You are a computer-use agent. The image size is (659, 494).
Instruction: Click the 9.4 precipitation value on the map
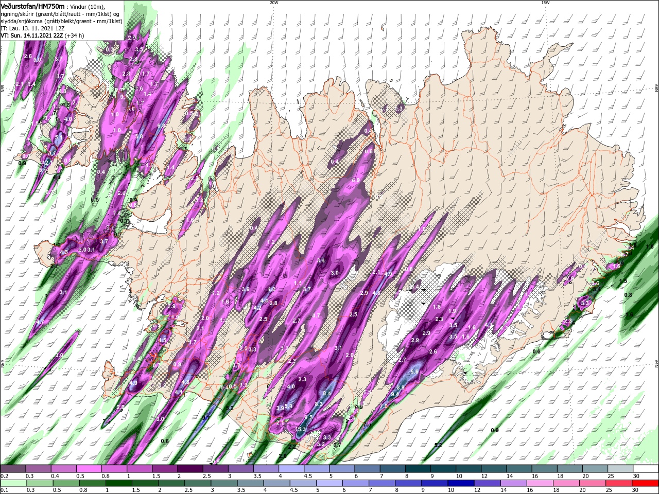point(395,394)
